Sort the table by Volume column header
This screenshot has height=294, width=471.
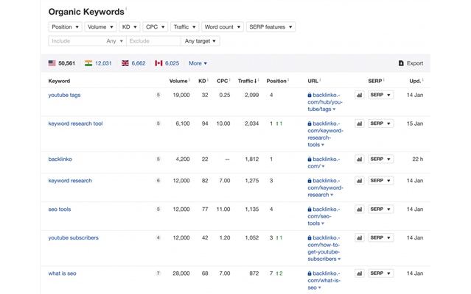[x=178, y=81]
